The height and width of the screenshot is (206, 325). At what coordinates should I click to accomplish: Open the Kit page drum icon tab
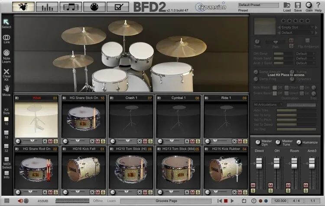23,7
